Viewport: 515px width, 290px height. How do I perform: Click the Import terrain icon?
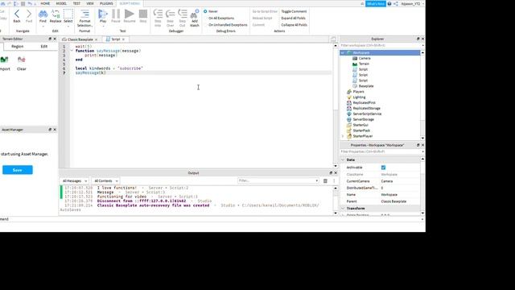4,60
